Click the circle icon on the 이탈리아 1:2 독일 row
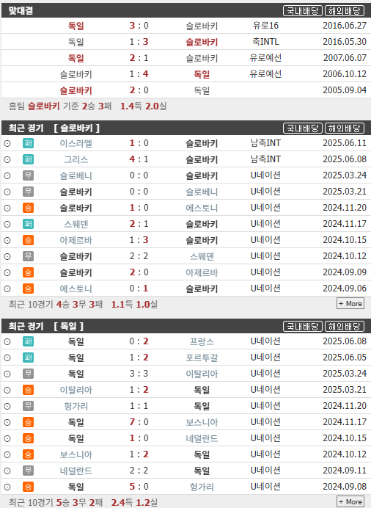Screen dimensions: 371x508 click(x=7, y=390)
